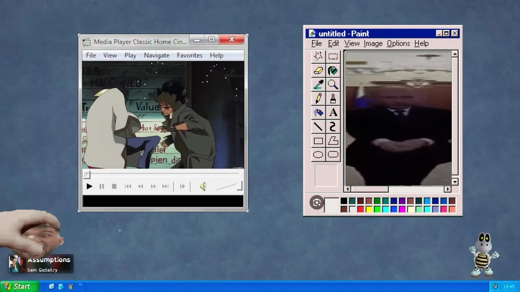Open the Favorites menu in media player

(190, 55)
